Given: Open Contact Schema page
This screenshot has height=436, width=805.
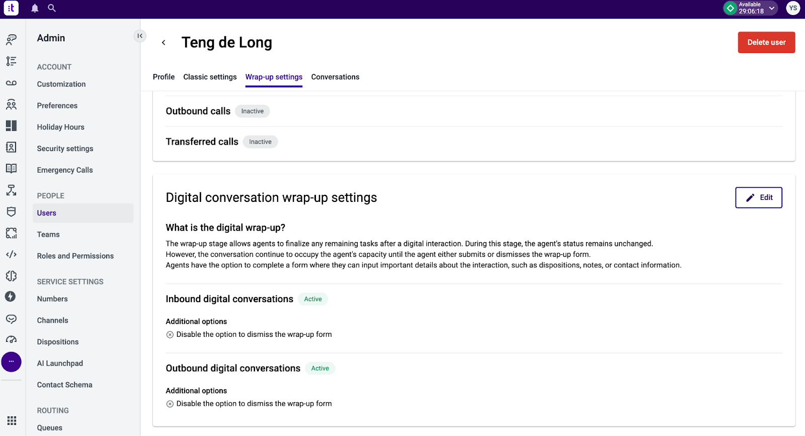Looking at the screenshot, I should pyautogui.click(x=64, y=385).
